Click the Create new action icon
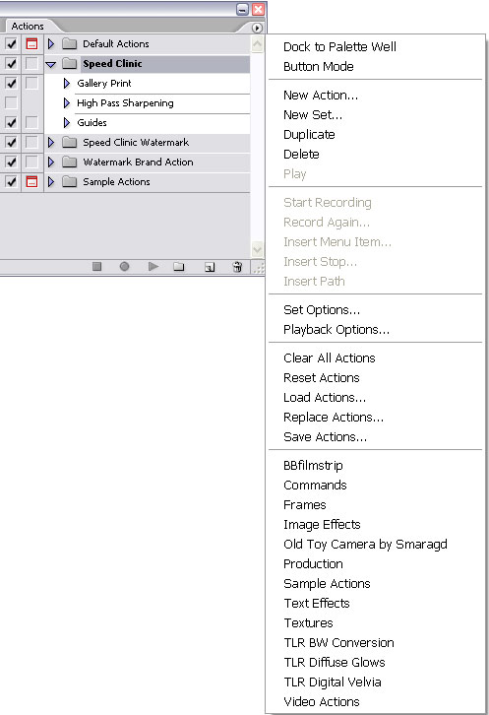 coord(210,267)
